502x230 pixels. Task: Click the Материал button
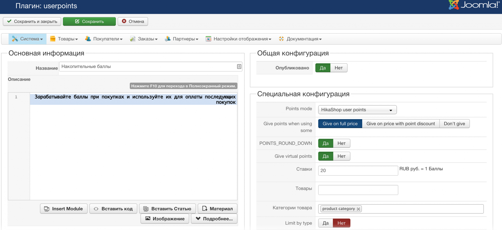click(x=217, y=209)
